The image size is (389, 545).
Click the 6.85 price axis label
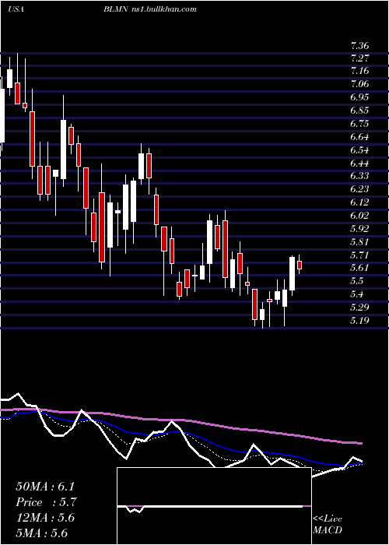[x=359, y=111]
